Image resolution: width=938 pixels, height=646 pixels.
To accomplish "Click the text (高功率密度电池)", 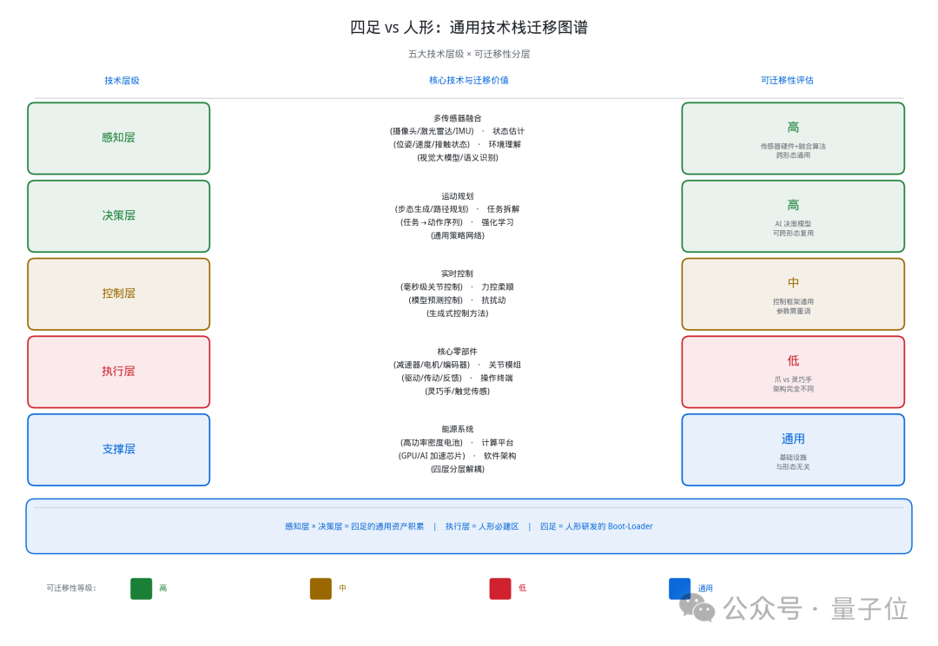I will tap(432, 442).
